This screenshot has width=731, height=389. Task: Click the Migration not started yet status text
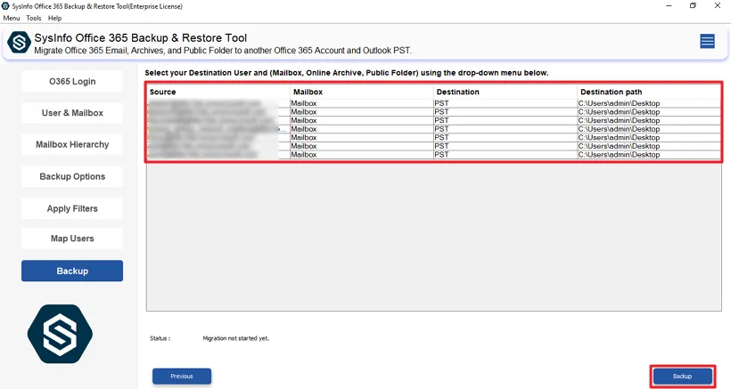pos(236,338)
